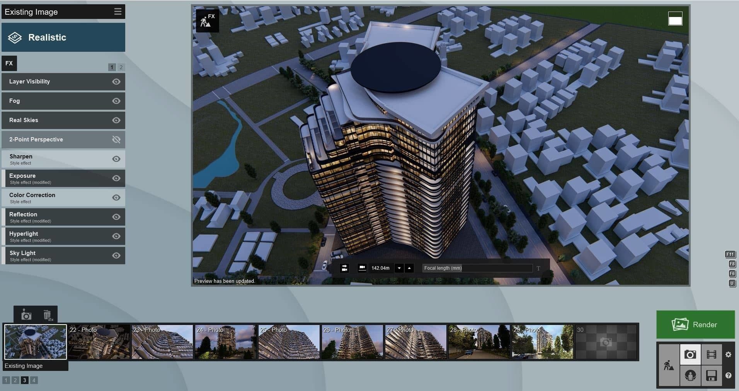Select the 24 - Photo thumbnail
The image size is (739, 391).
[226, 342]
